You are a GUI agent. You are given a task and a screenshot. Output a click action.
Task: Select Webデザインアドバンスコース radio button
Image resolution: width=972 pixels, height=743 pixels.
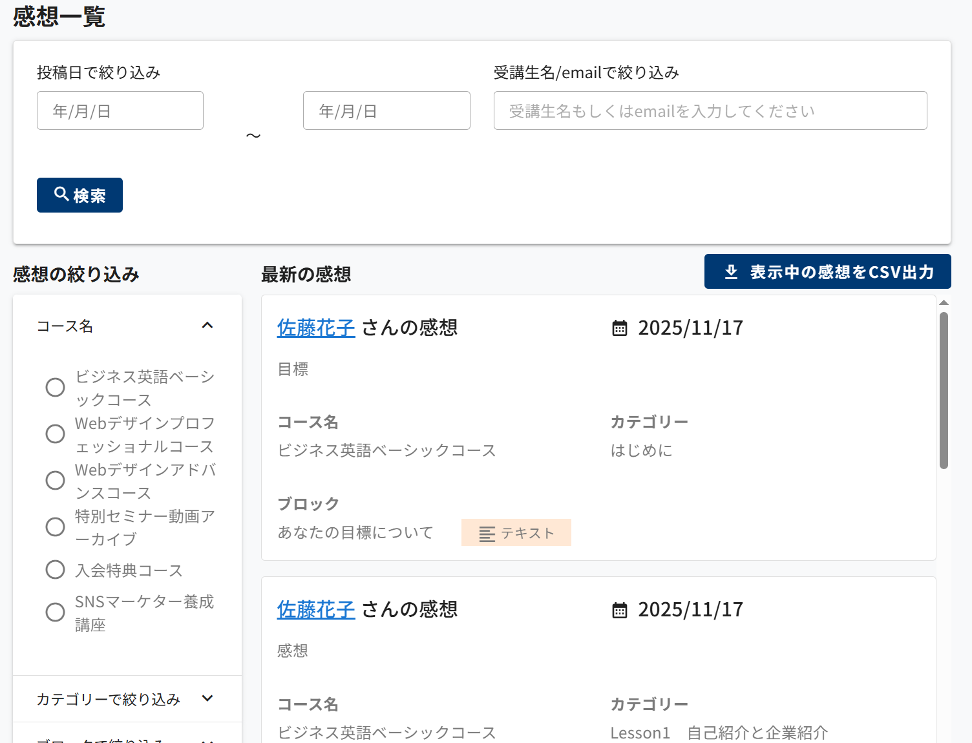pyautogui.click(x=56, y=481)
